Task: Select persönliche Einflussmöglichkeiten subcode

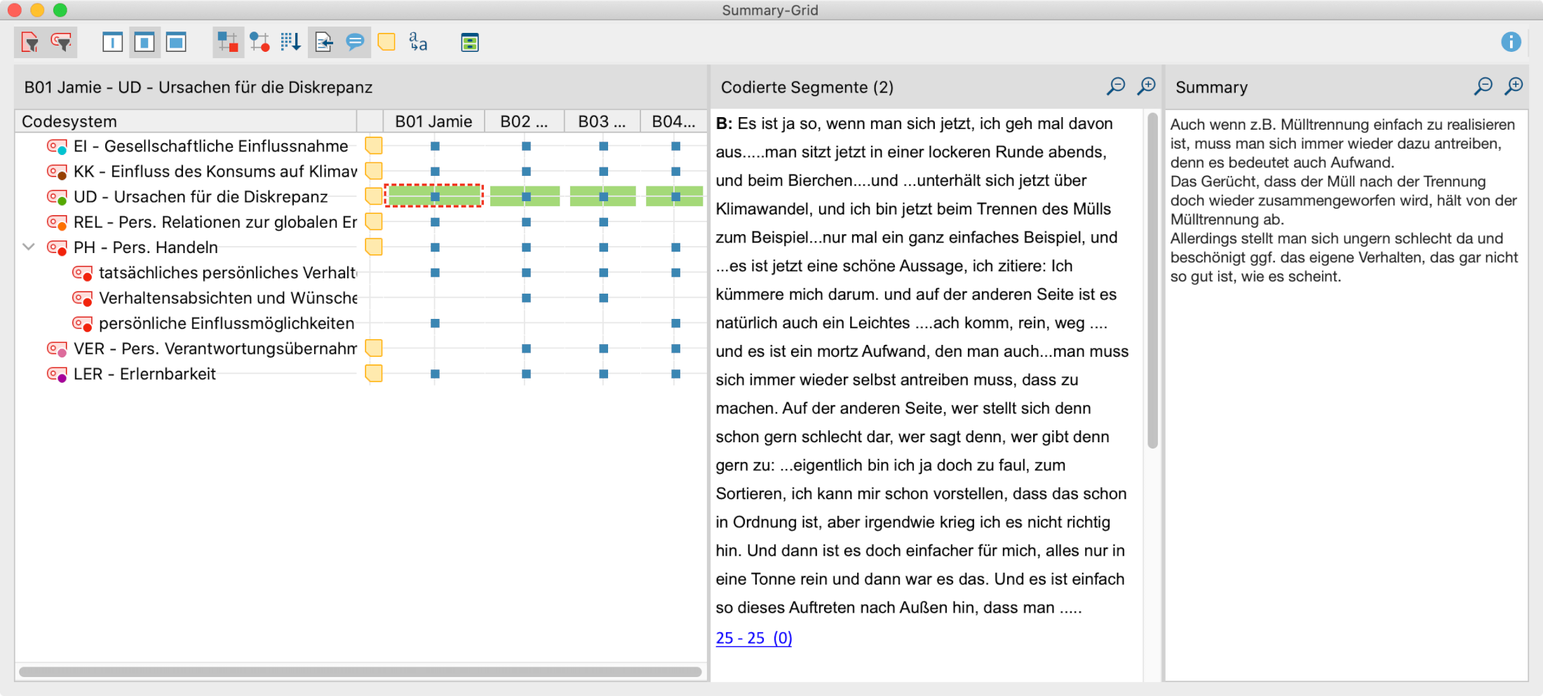Action: pyautogui.click(x=227, y=322)
